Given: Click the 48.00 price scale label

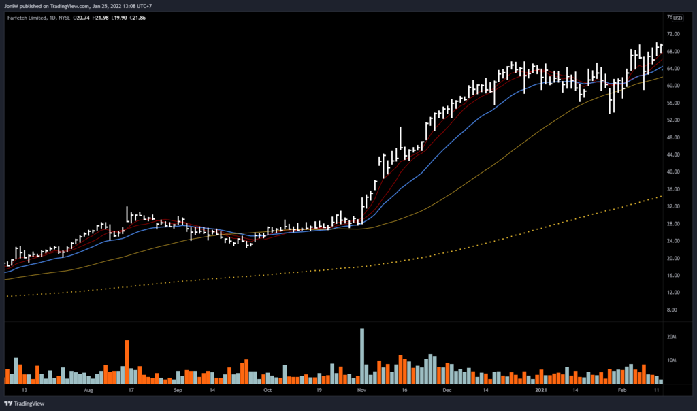Looking at the screenshot, I should (674, 137).
